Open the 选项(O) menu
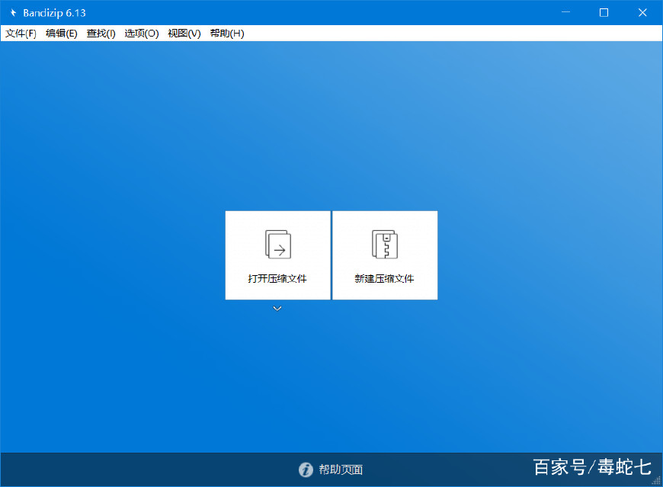This screenshot has width=663, height=487. click(142, 34)
